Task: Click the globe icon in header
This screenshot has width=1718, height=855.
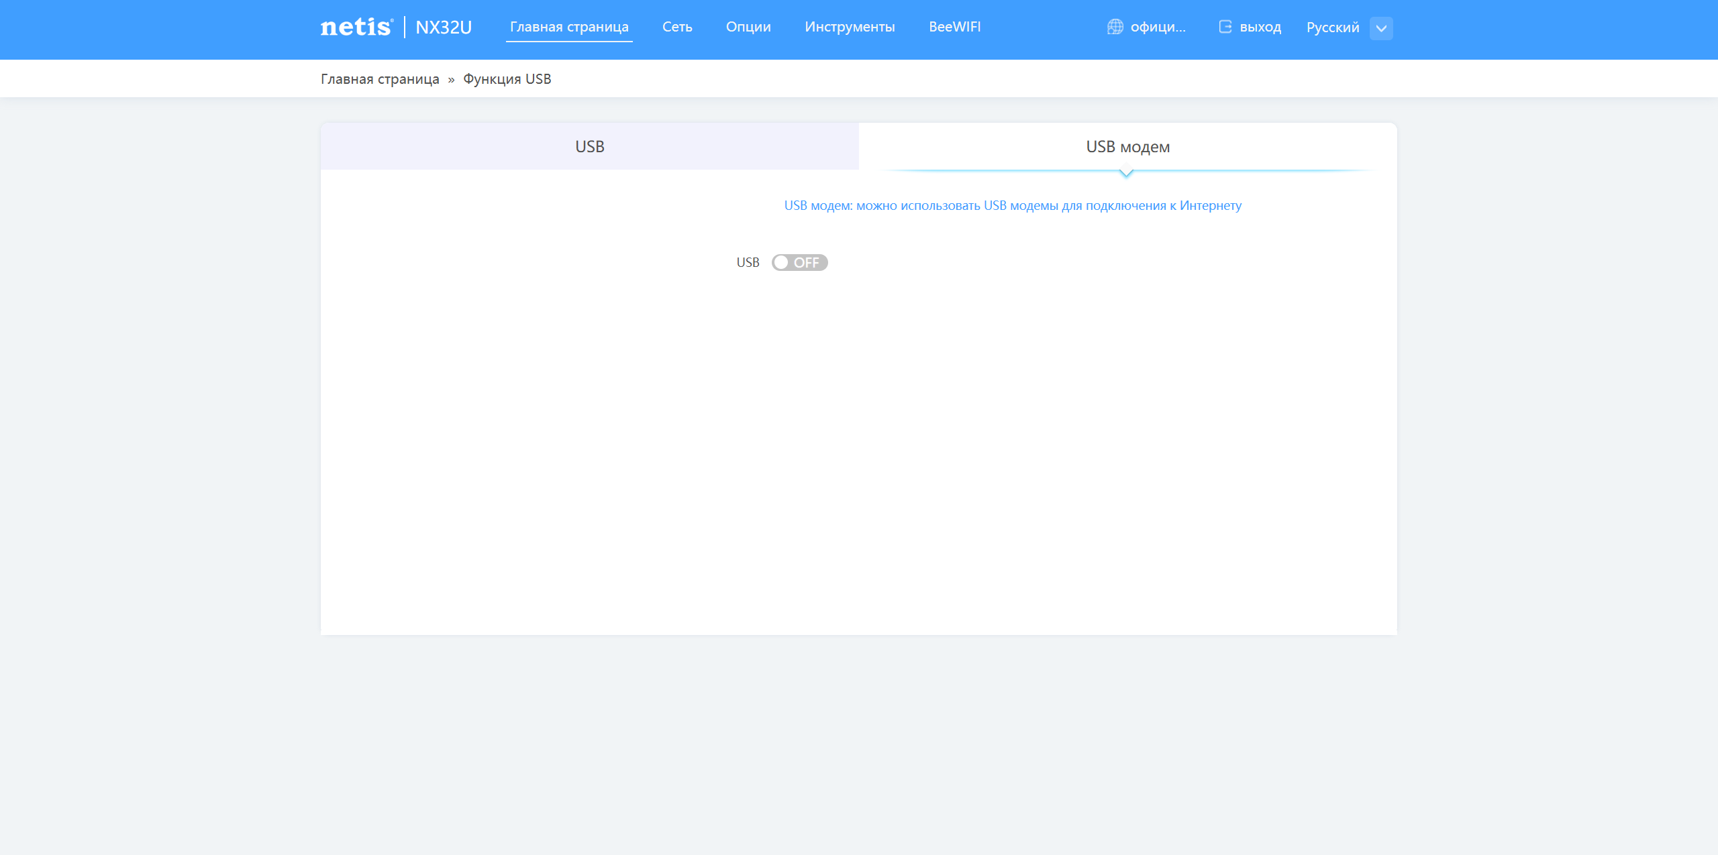Action: (x=1115, y=27)
